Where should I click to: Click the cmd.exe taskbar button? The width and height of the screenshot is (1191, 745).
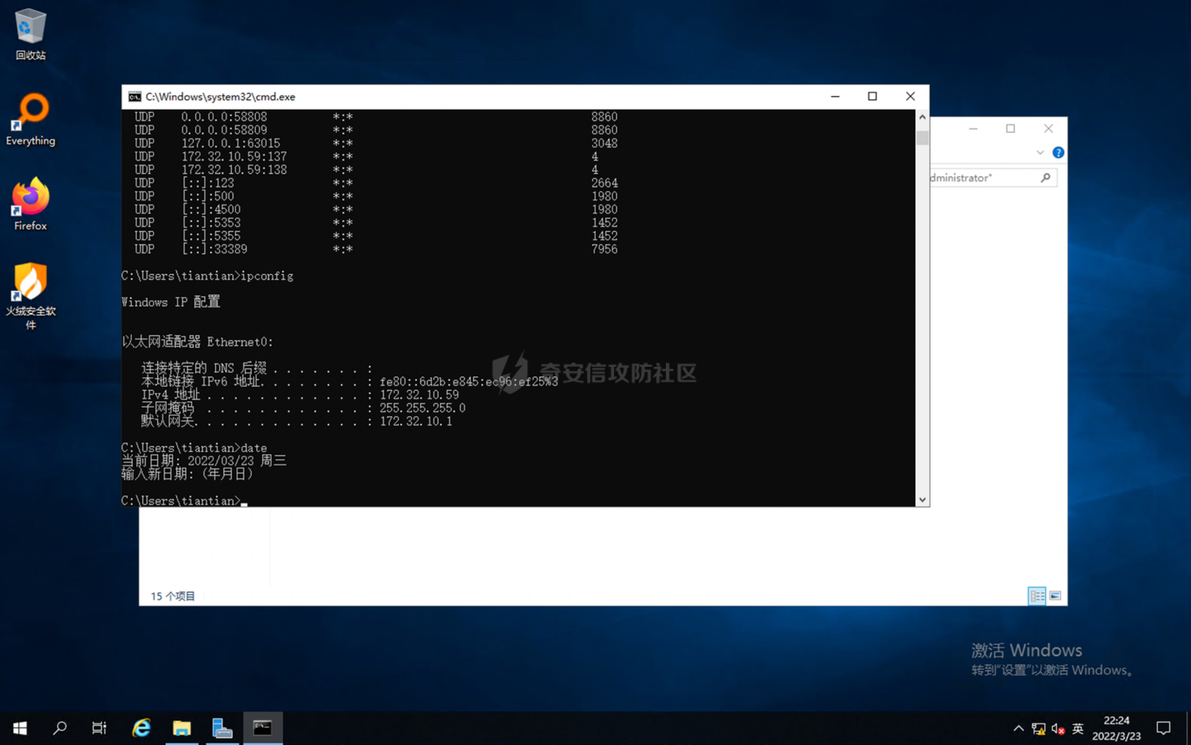point(263,728)
